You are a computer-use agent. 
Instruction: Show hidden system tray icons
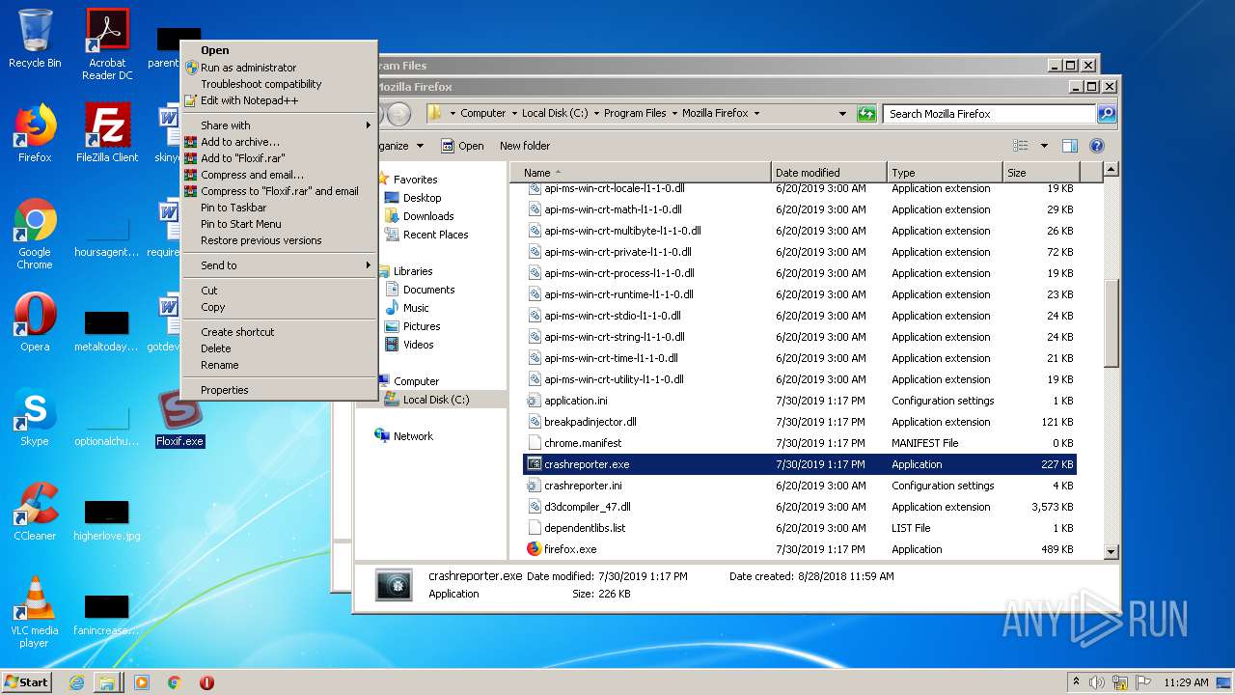1076,682
